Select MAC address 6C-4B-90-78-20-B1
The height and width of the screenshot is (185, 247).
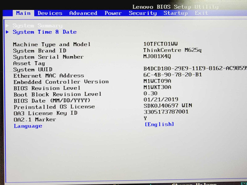173,75
